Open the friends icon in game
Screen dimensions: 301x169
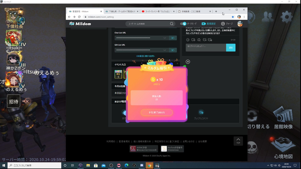[x=268, y=17]
